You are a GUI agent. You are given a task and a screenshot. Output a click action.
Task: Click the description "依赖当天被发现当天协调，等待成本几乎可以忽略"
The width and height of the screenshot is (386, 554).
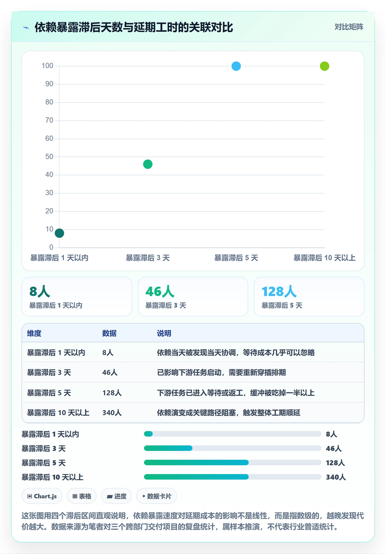[x=236, y=353]
